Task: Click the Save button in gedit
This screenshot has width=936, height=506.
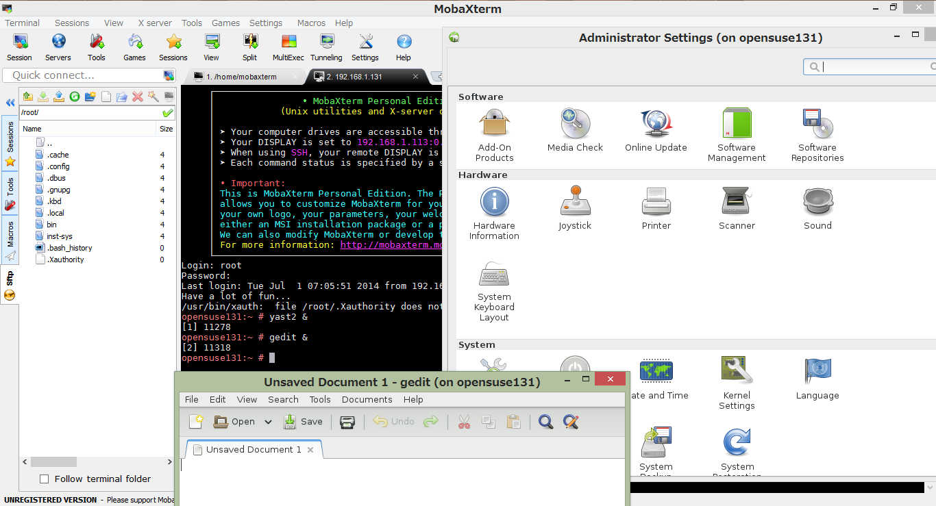Action: (x=303, y=422)
